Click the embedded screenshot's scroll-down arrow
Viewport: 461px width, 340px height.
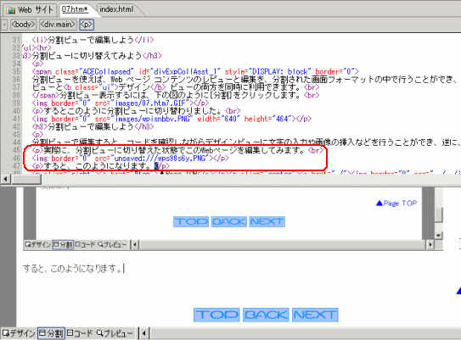coord(438,235)
